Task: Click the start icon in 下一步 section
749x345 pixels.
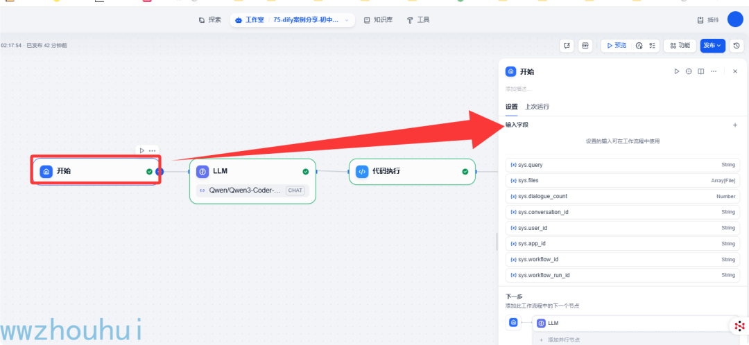Action: click(513, 323)
